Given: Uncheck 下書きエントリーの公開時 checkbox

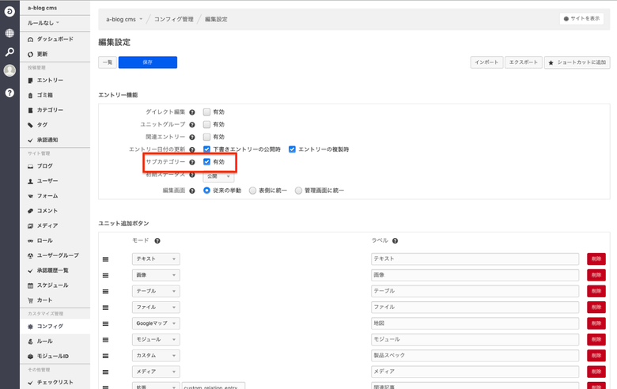Looking at the screenshot, I should point(206,149).
